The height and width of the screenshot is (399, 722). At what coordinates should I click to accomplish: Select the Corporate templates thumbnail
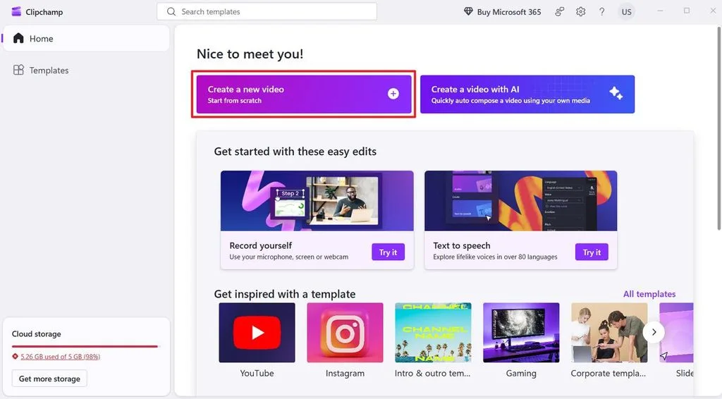click(609, 332)
